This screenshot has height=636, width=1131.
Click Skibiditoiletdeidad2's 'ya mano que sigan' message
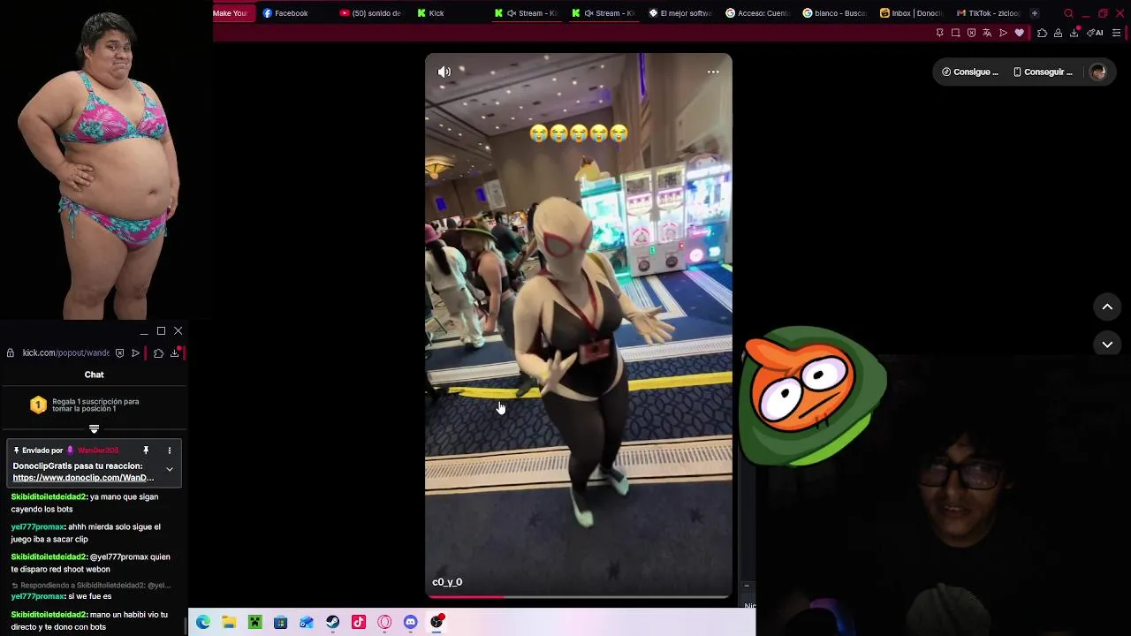tap(93, 503)
